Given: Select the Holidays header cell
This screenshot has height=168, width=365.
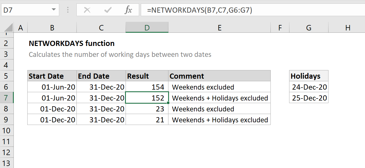Looking at the screenshot, I should point(308,76).
